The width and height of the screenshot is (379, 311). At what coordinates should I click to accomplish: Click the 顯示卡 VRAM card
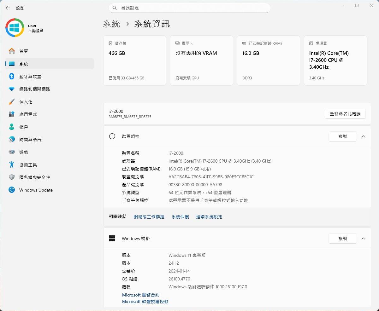pos(202,60)
